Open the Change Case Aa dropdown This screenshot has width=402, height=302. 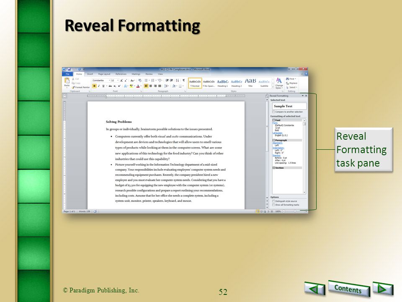[x=133, y=81]
